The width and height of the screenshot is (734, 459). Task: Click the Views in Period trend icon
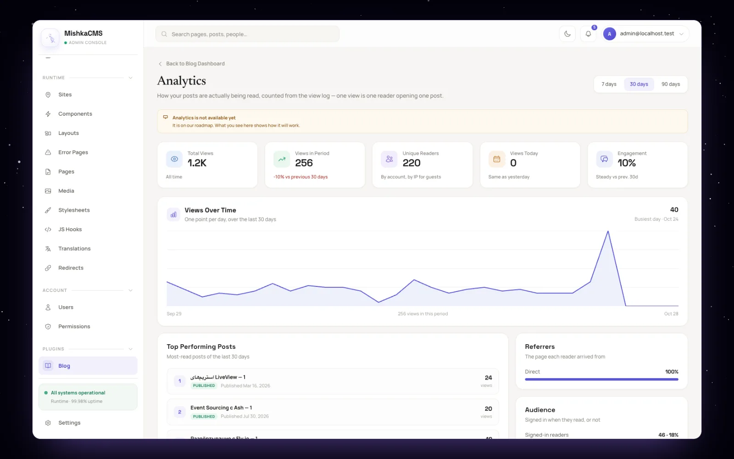pyautogui.click(x=282, y=159)
